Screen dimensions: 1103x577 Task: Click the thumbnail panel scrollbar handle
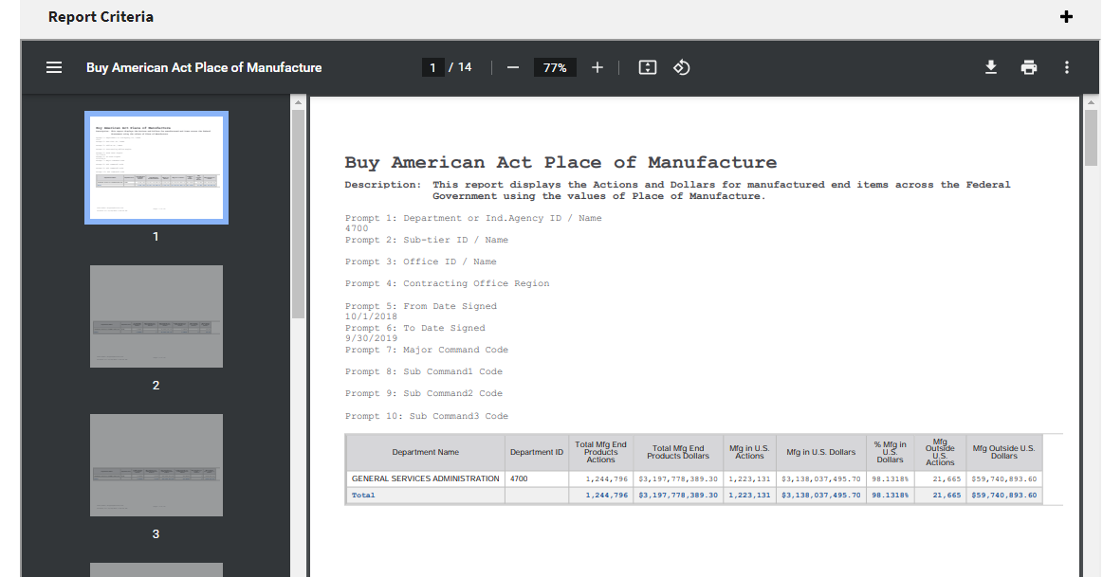pyautogui.click(x=298, y=214)
